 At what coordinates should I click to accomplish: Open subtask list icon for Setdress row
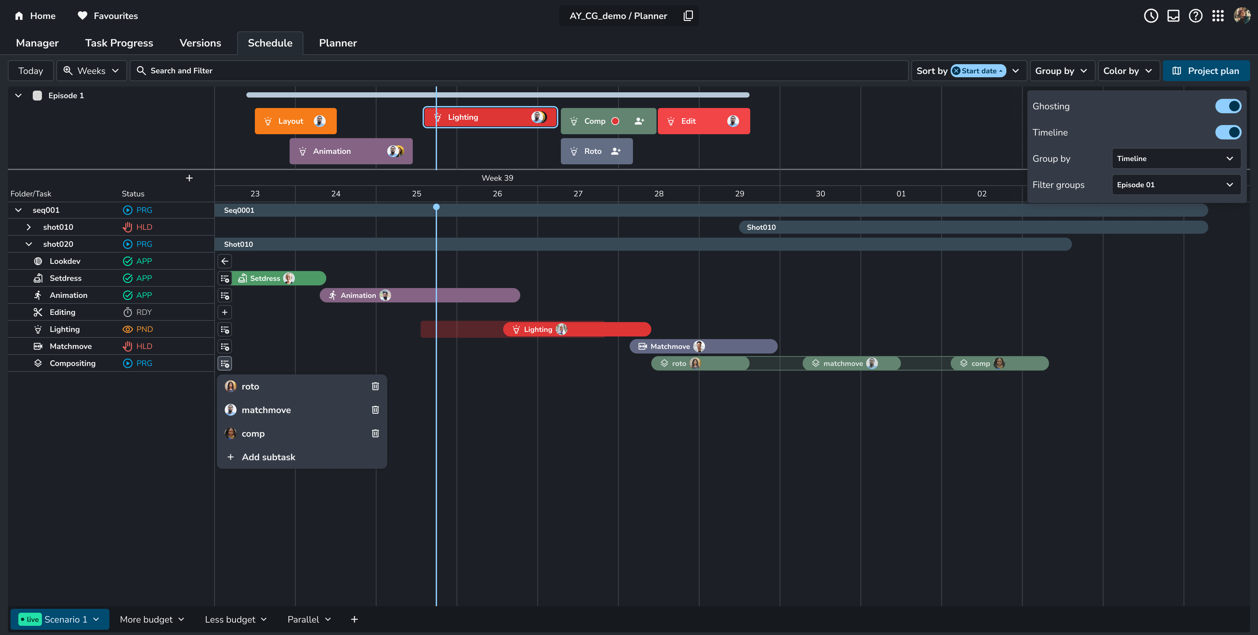pos(225,278)
